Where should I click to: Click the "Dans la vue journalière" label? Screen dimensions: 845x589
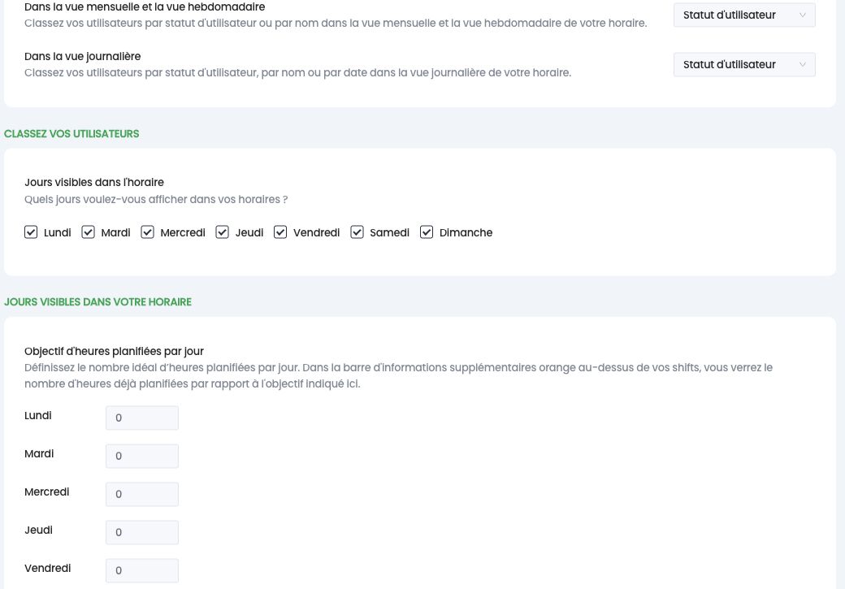point(82,57)
